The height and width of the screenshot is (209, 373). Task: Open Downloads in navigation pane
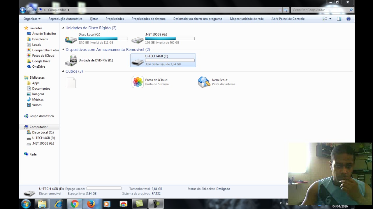(40, 39)
